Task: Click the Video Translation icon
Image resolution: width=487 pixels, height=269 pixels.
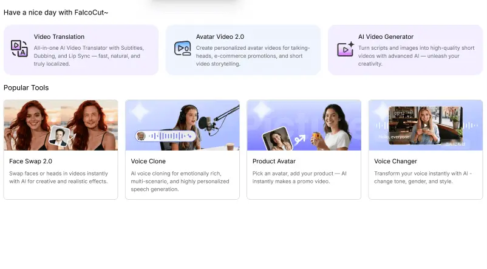Action: point(19,49)
